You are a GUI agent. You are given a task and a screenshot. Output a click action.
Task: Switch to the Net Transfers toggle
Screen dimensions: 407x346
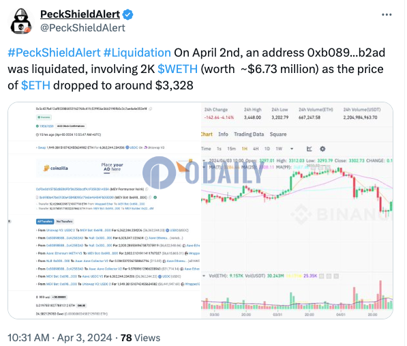click(64, 222)
